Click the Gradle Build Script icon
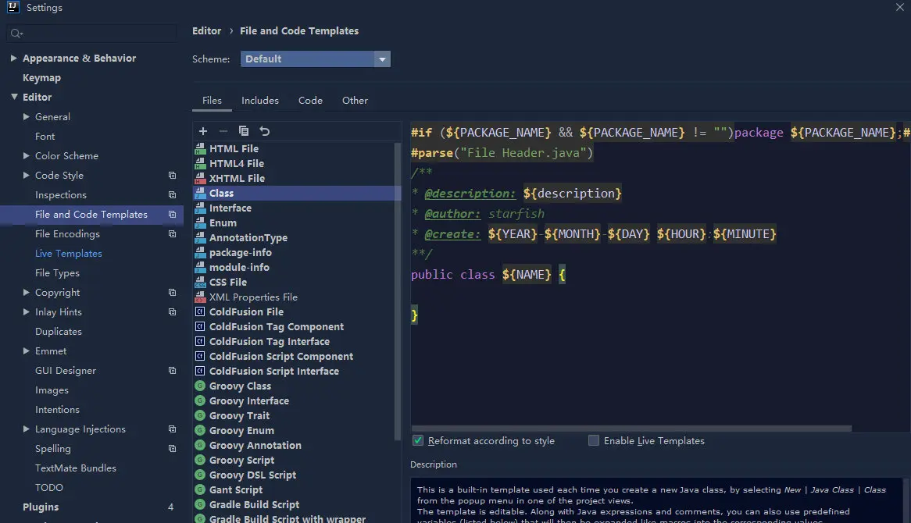Image resolution: width=911 pixels, height=523 pixels. click(x=200, y=505)
